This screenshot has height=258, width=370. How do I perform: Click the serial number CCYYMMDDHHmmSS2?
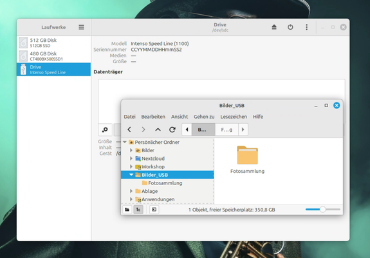tap(156, 50)
